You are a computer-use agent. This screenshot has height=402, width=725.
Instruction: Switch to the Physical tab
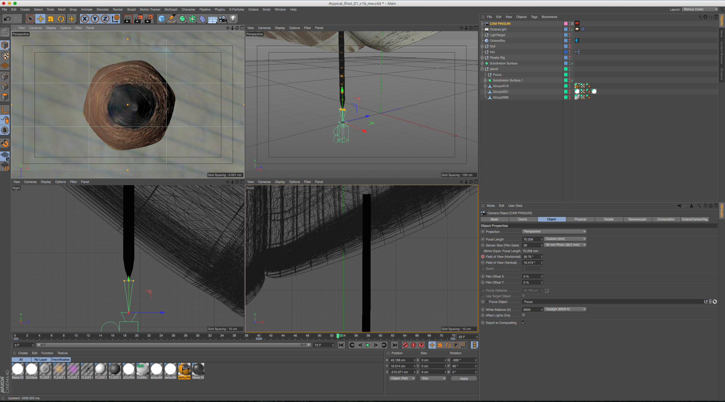pyautogui.click(x=580, y=219)
